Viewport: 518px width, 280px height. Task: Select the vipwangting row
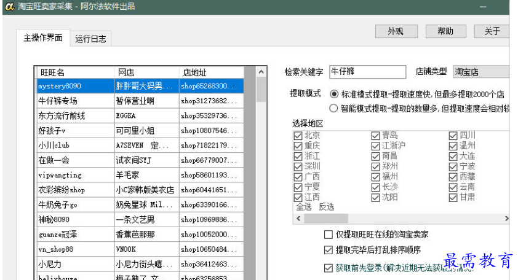click(140, 175)
